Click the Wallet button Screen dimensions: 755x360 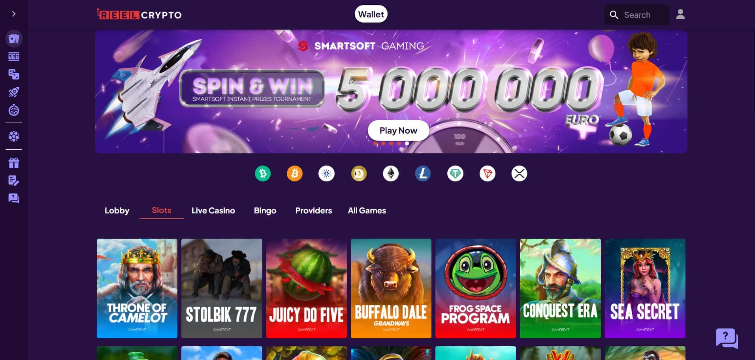pyautogui.click(x=371, y=14)
